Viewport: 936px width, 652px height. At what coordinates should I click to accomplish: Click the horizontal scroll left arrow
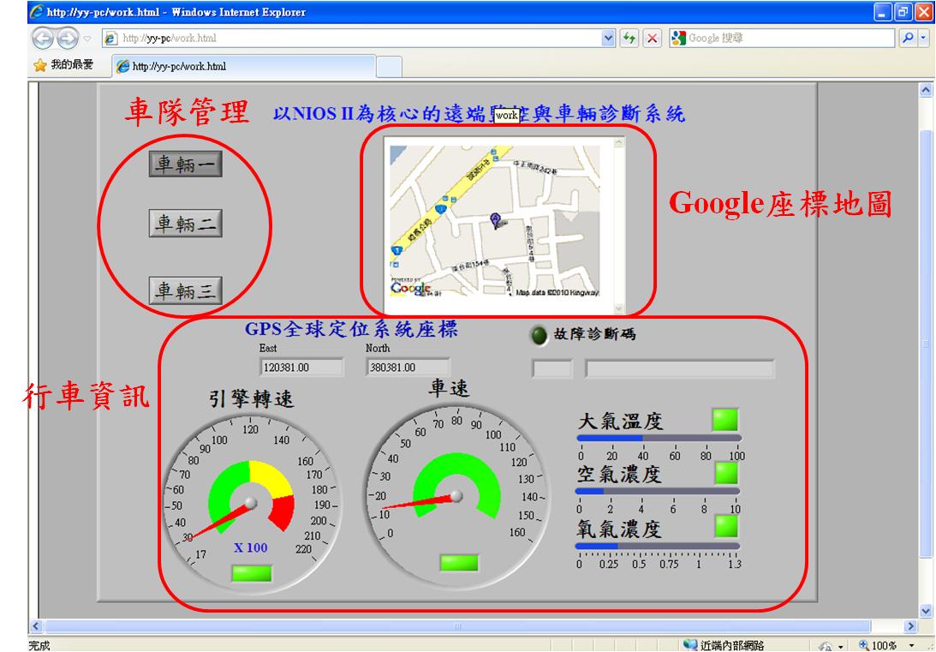35,626
